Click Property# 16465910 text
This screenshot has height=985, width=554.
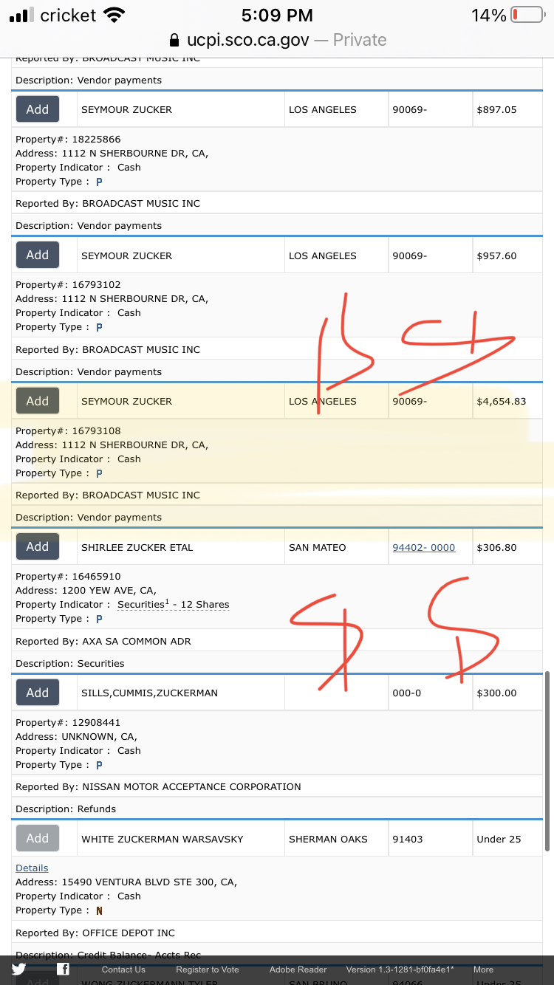[x=68, y=576]
